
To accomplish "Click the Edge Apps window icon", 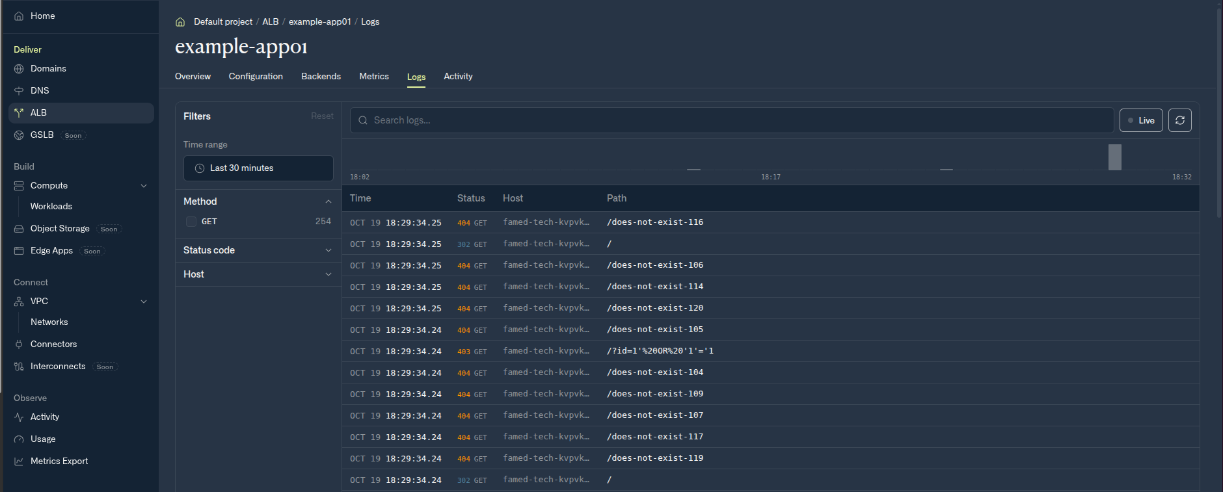I will coord(19,251).
